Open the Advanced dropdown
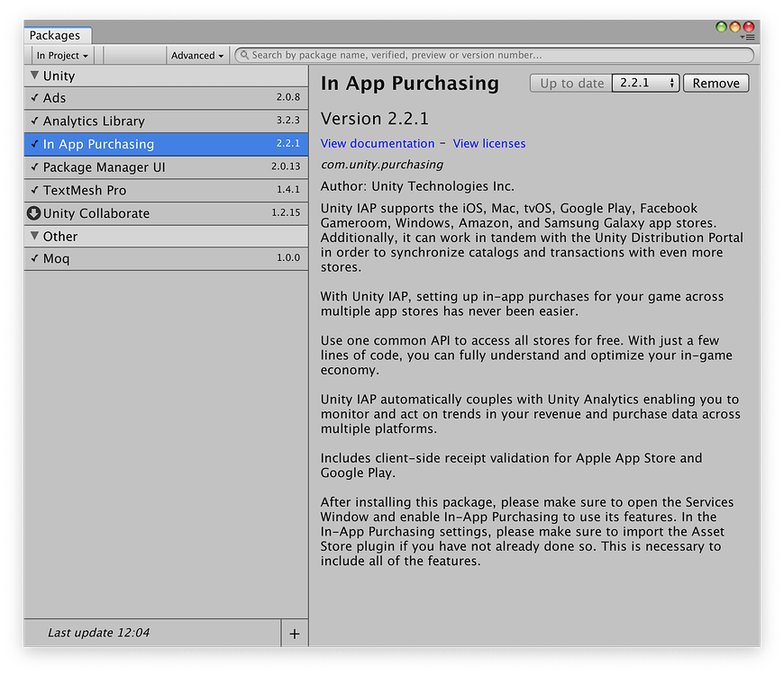 click(x=197, y=55)
